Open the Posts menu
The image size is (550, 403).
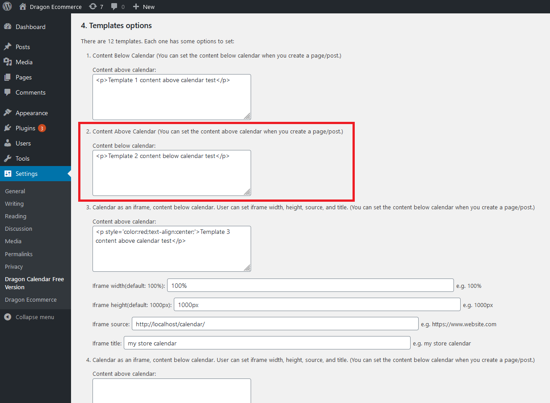35,47
